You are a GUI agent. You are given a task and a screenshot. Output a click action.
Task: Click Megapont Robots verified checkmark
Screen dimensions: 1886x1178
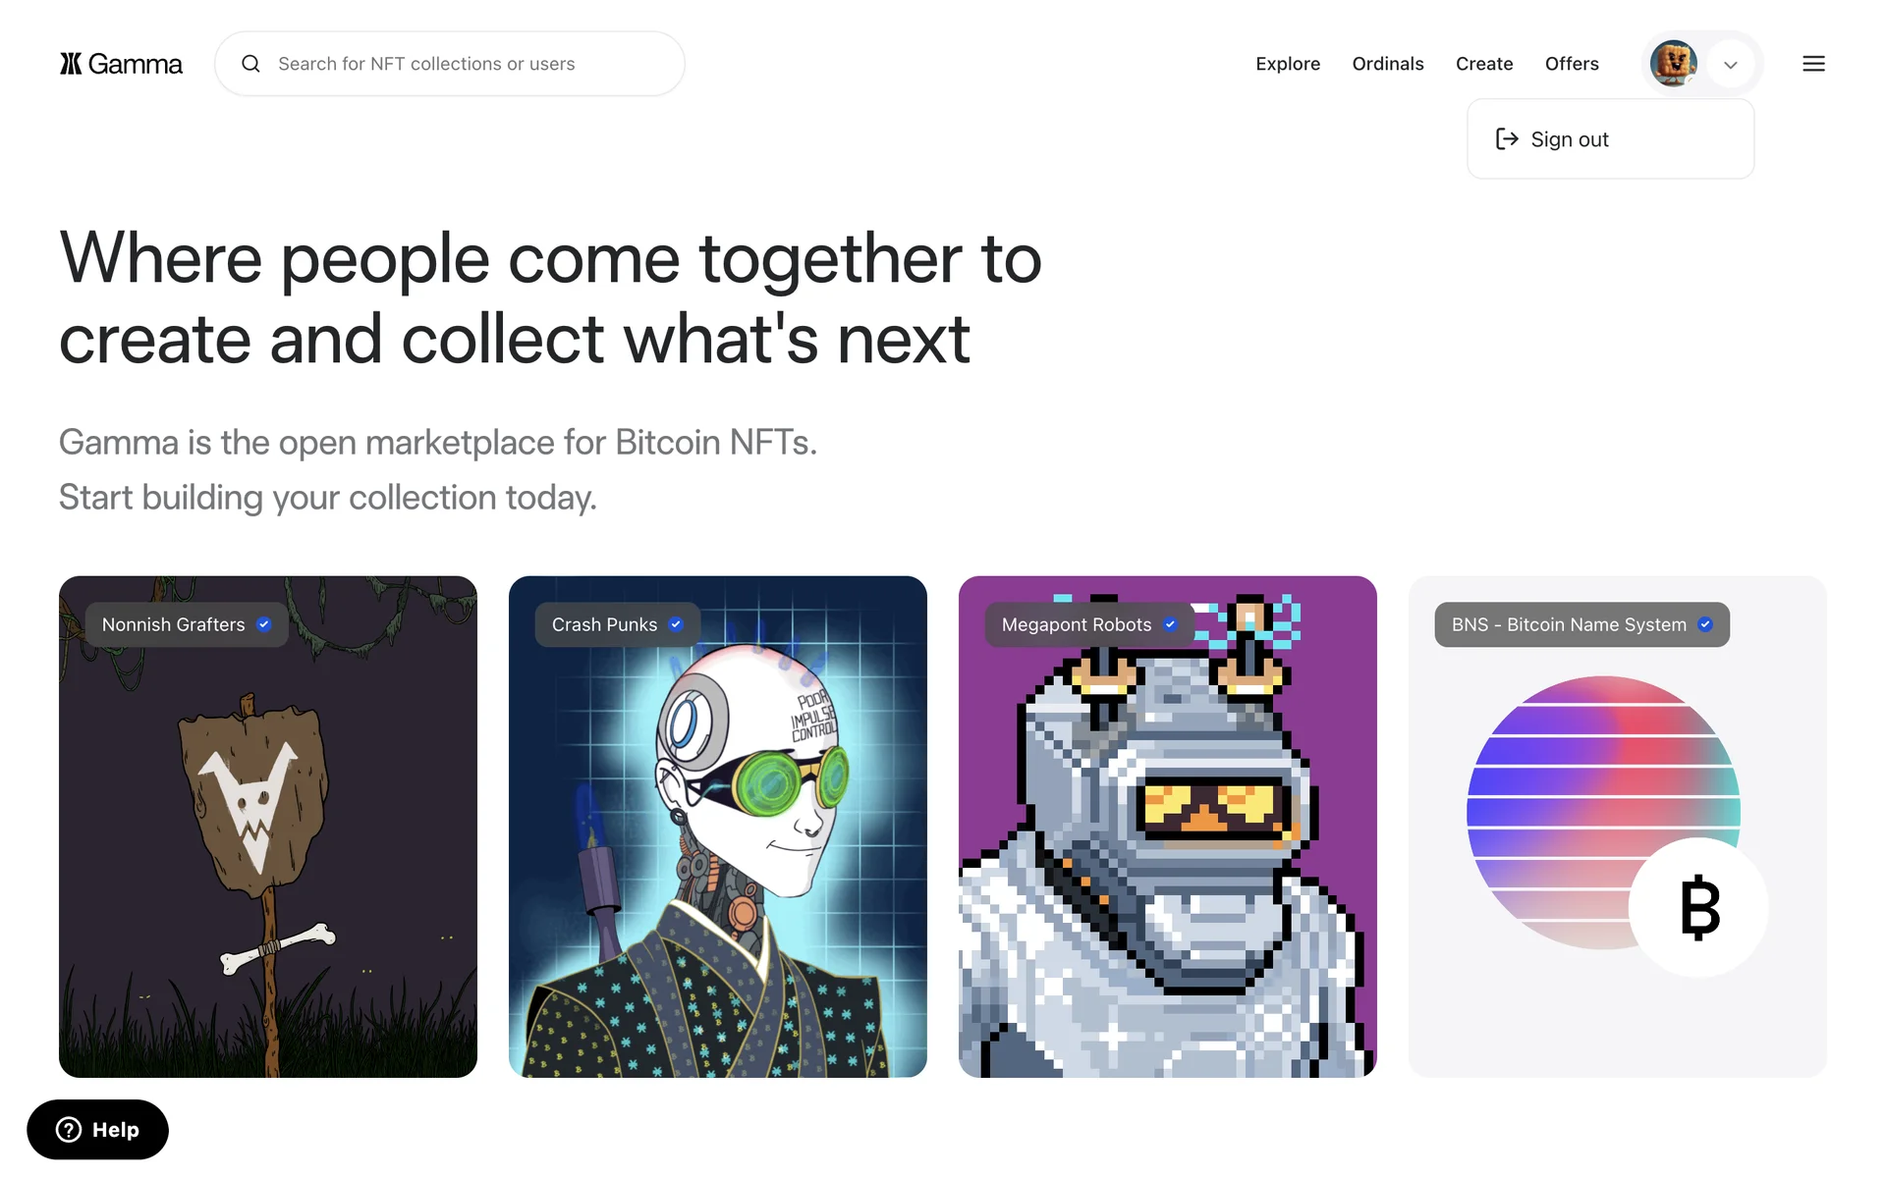1170,624
